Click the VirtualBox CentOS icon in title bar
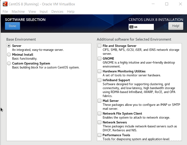Viewport: 187px width, 145px height. tap(5, 4)
